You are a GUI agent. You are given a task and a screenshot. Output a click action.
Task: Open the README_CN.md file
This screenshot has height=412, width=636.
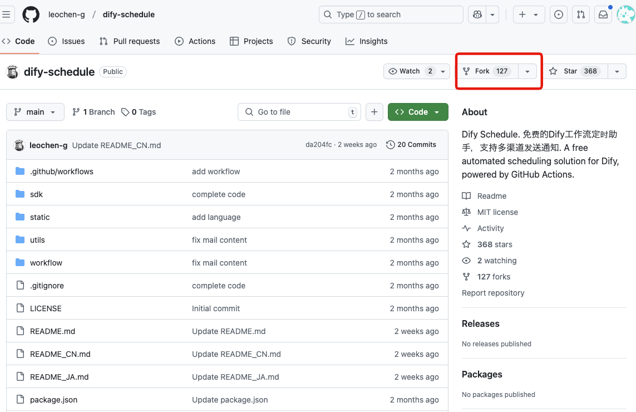coord(60,354)
